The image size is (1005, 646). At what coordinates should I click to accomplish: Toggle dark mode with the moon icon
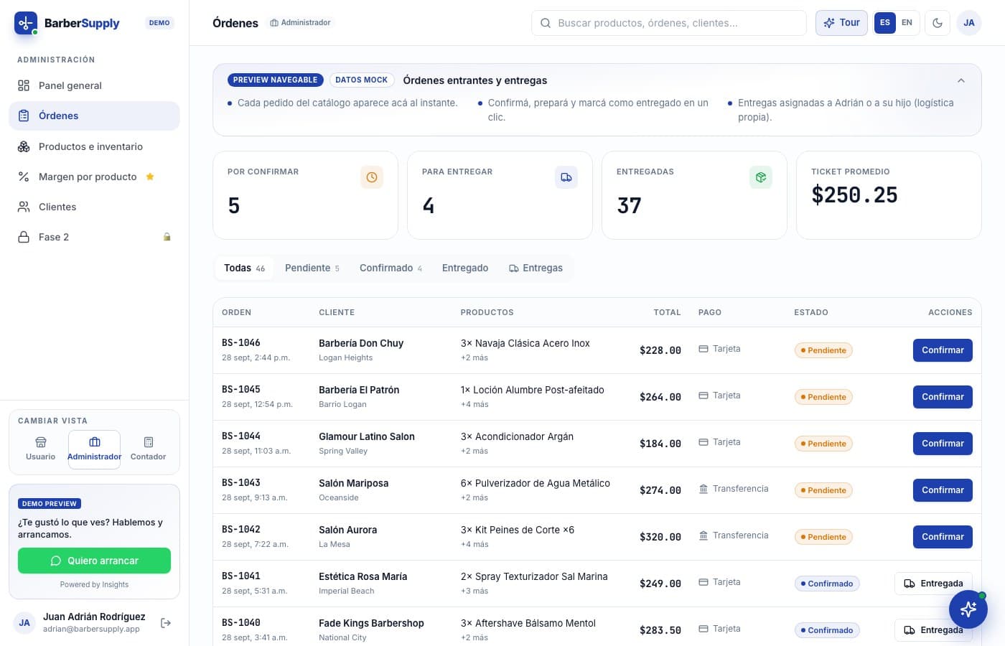pyautogui.click(x=938, y=23)
